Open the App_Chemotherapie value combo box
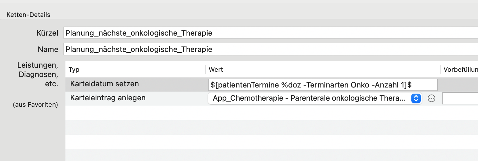This screenshot has width=478, height=161. pos(315,98)
